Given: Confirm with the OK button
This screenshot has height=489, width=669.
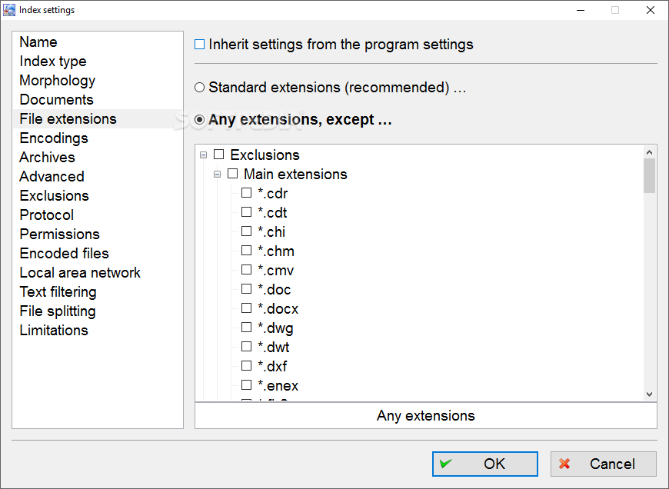Looking at the screenshot, I should [x=484, y=464].
